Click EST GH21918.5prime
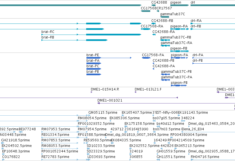 click(15, 141)
